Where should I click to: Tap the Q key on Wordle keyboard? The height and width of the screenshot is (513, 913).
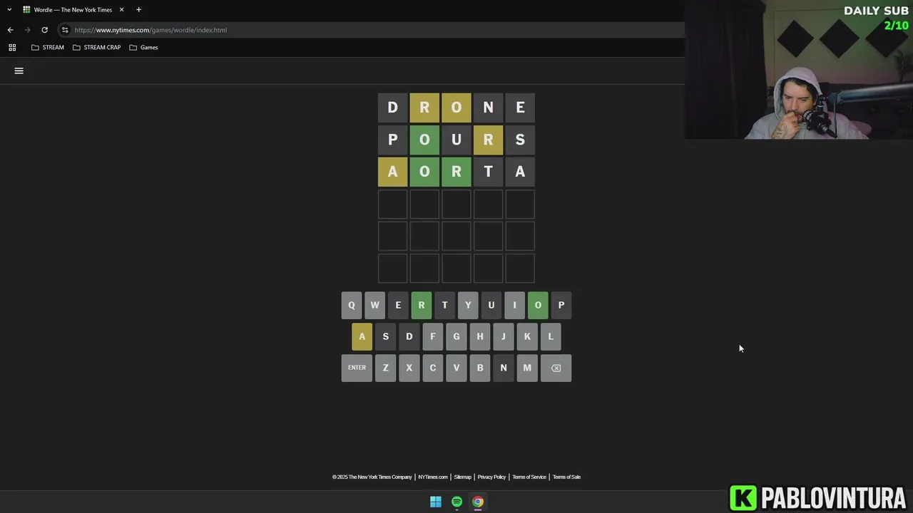pyautogui.click(x=351, y=305)
